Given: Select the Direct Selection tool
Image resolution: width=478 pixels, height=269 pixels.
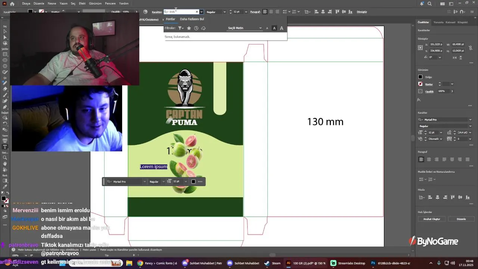Looking at the screenshot, I should coord(5,37).
